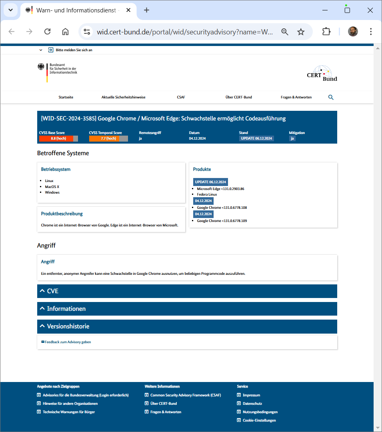Click the CERT-Bund logo
Viewport: 382px width, 432px height.
tap(322, 73)
